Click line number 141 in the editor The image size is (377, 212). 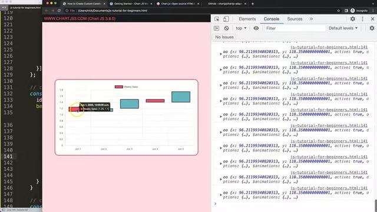click(x=8, y=157)
